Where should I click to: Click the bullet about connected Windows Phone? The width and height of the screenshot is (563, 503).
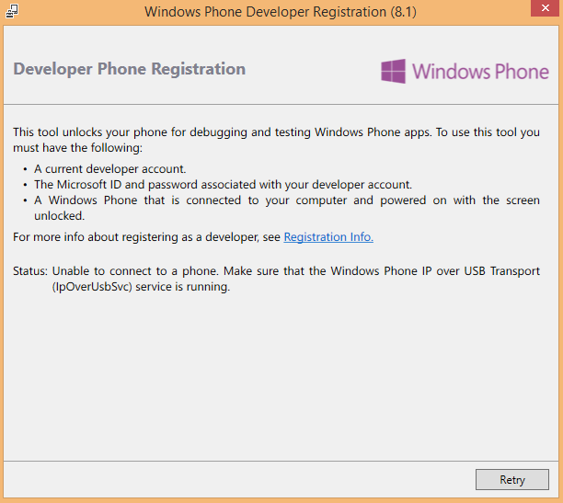click(286, 208)
